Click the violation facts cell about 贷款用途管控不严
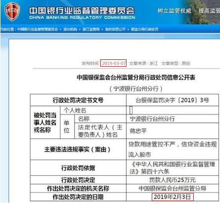 (x=173, y=149)
